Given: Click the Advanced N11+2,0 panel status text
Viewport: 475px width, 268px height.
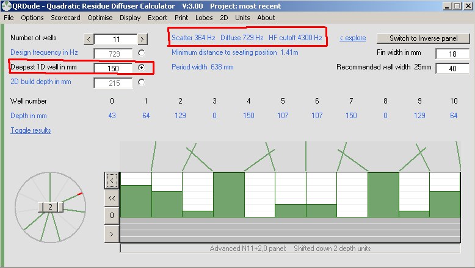Looking at the screenshot, I should (x=290, y=249).
